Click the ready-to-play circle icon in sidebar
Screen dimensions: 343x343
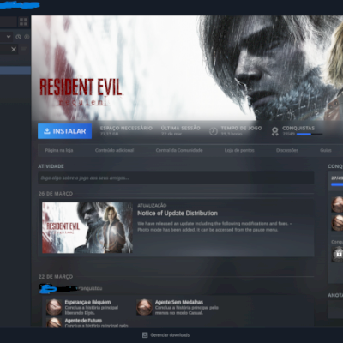(x=27, y=37)
